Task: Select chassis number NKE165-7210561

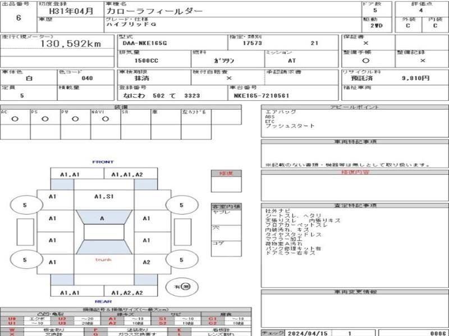Action: click(x=262, y=96)
